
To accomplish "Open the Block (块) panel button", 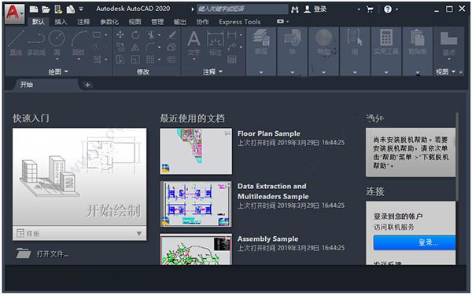I will click(292, 42).
